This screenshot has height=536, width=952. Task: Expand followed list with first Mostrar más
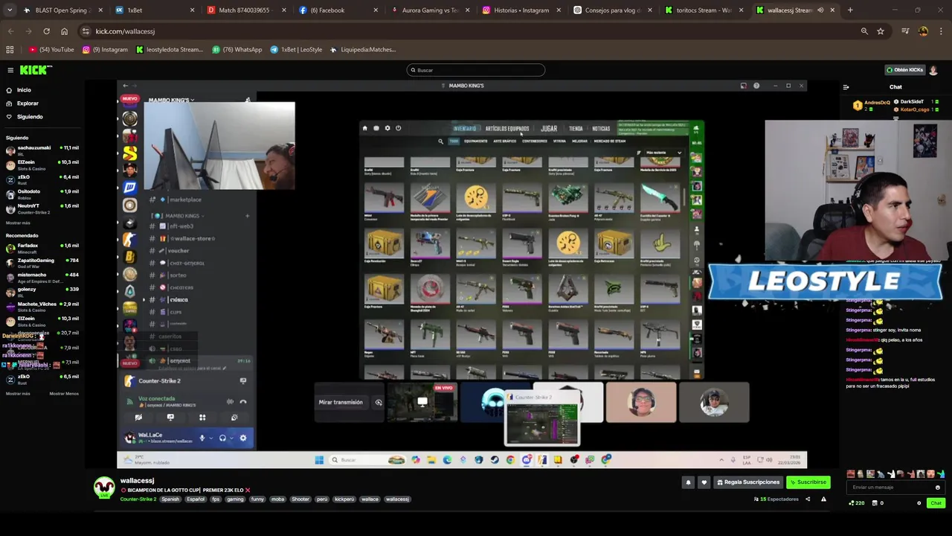(x=18, y=223)
